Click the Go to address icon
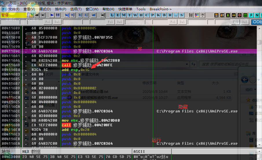Image resolution: width=262 pixels, height=160 pixels. 103,15
